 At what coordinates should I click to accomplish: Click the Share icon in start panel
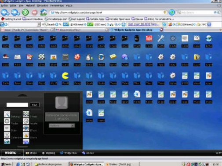pyautogui.click(x=26, y=135)
